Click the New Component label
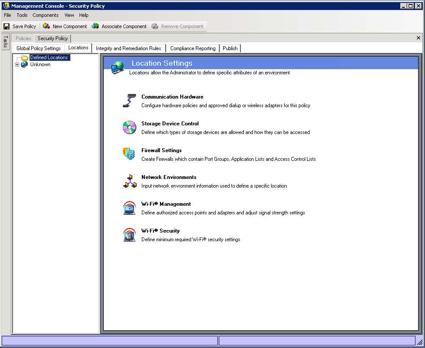This screenshot has height=348, width=425. (x=70, y=26)
